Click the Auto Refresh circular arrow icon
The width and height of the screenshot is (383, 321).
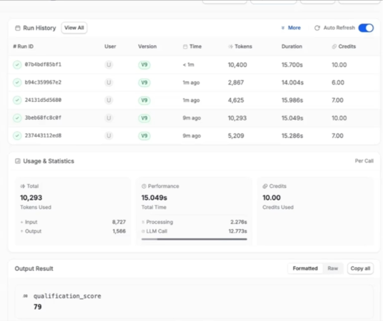coord(317,28)
